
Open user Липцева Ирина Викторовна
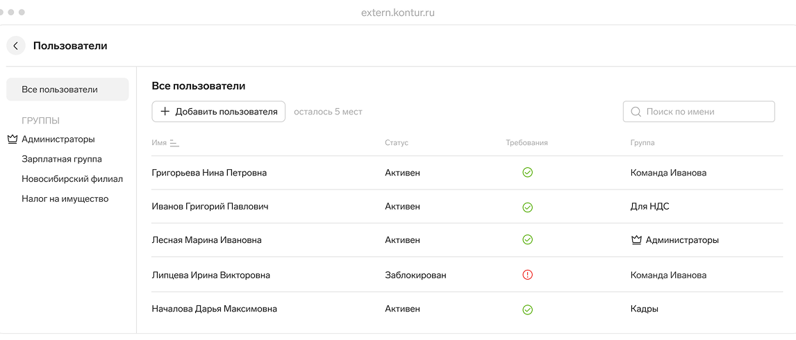(210, 275)
